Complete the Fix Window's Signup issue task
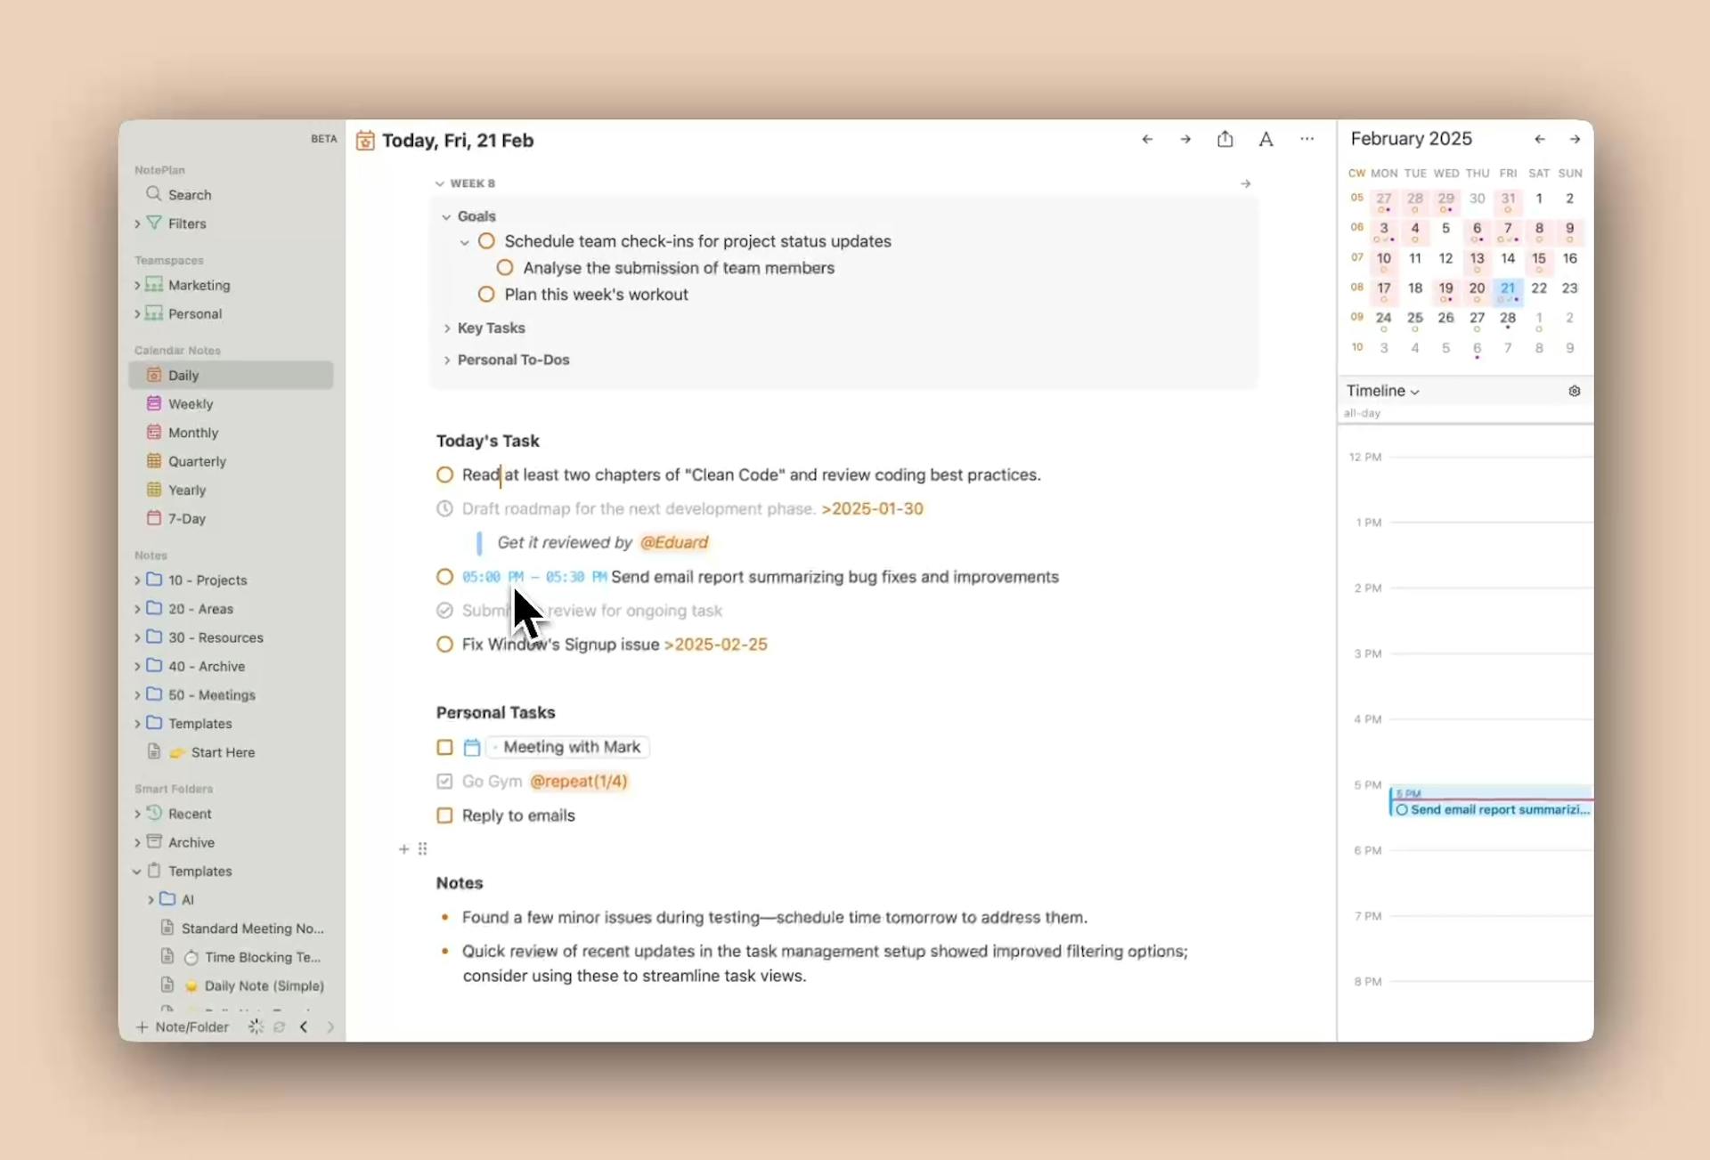The image size is (1710, 1160). click(444, 645)
